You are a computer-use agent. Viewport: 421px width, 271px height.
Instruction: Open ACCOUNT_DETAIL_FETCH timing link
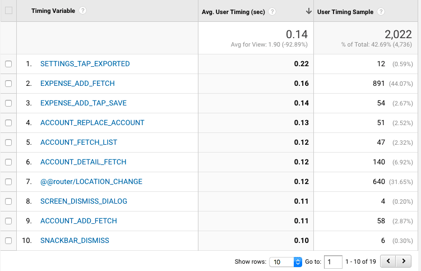pyautogui.click(x=83, y=162)
